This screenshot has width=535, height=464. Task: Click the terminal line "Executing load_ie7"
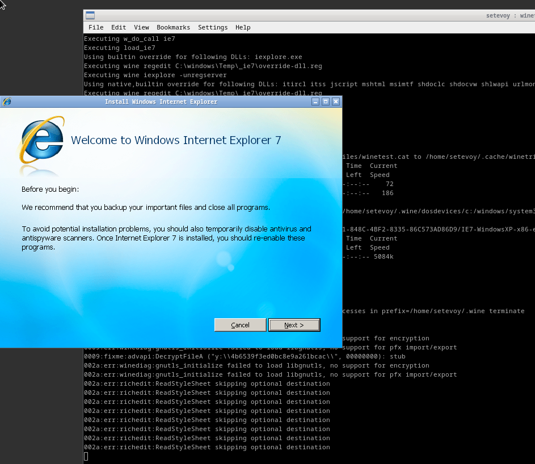pyautogui.click(x=120, y=48)
